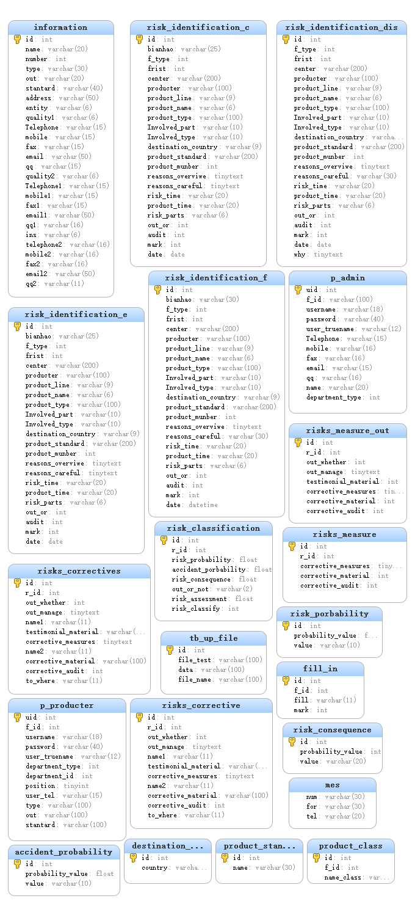Click 'fill: varchar(11)' in fill_in table

tap(325, 701)
